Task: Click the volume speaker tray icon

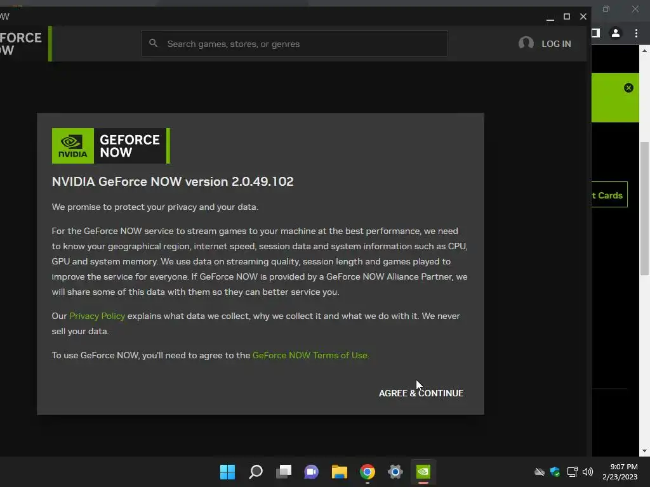Action: [588, 472]
